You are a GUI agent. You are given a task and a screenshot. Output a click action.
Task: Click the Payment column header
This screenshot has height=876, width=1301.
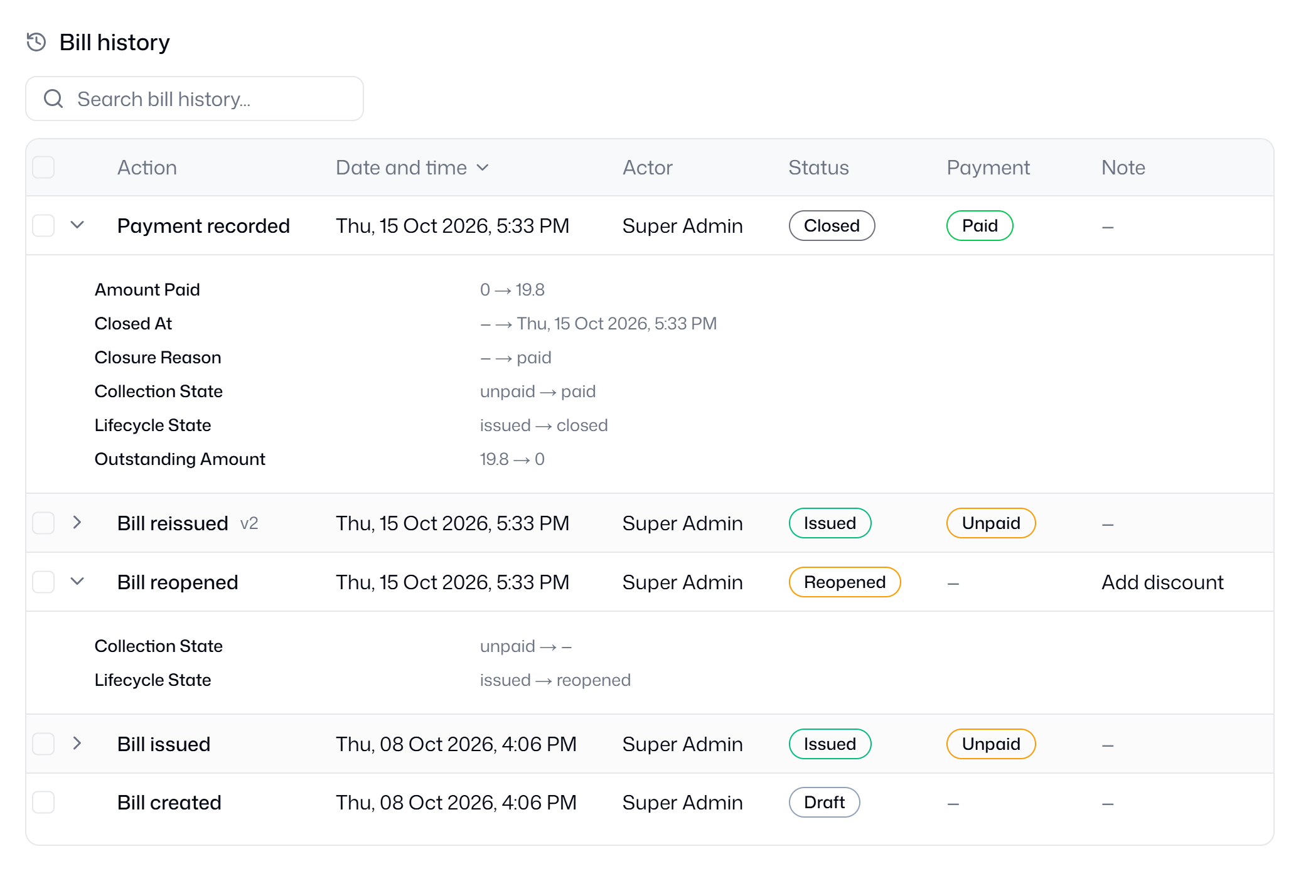tap(988, 168)
